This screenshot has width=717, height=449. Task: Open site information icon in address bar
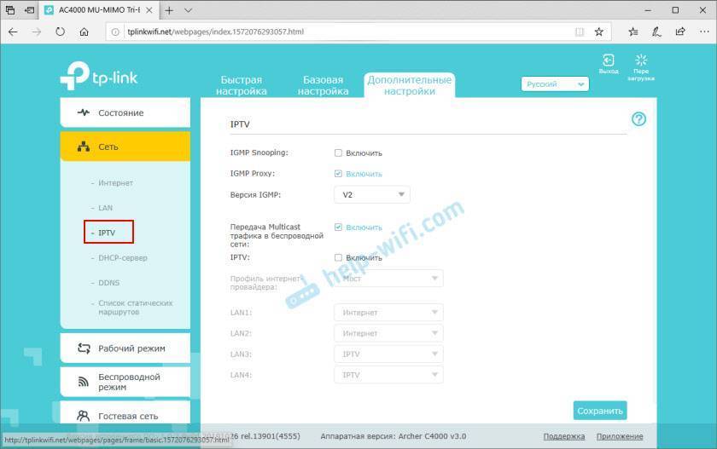[115, 32]
